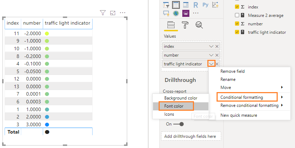This screenshot has height=148, width=295.
Task: Click the yellow dot in row 11
Action: (47, 33)
